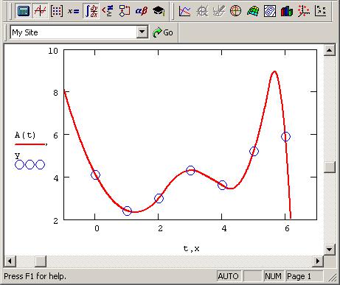Click the horizontal scrollbar right arrow
This screenshot has width=340, height=285.
(x=318, y=261)
